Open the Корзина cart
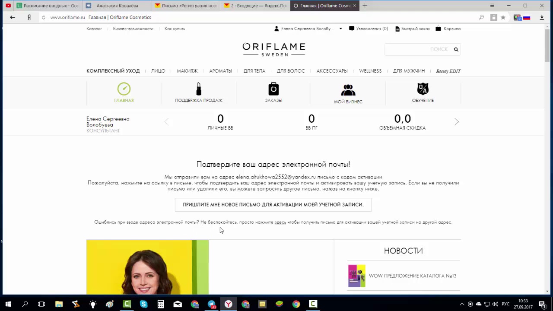553x311 pixels. click(x=448, y=29)
